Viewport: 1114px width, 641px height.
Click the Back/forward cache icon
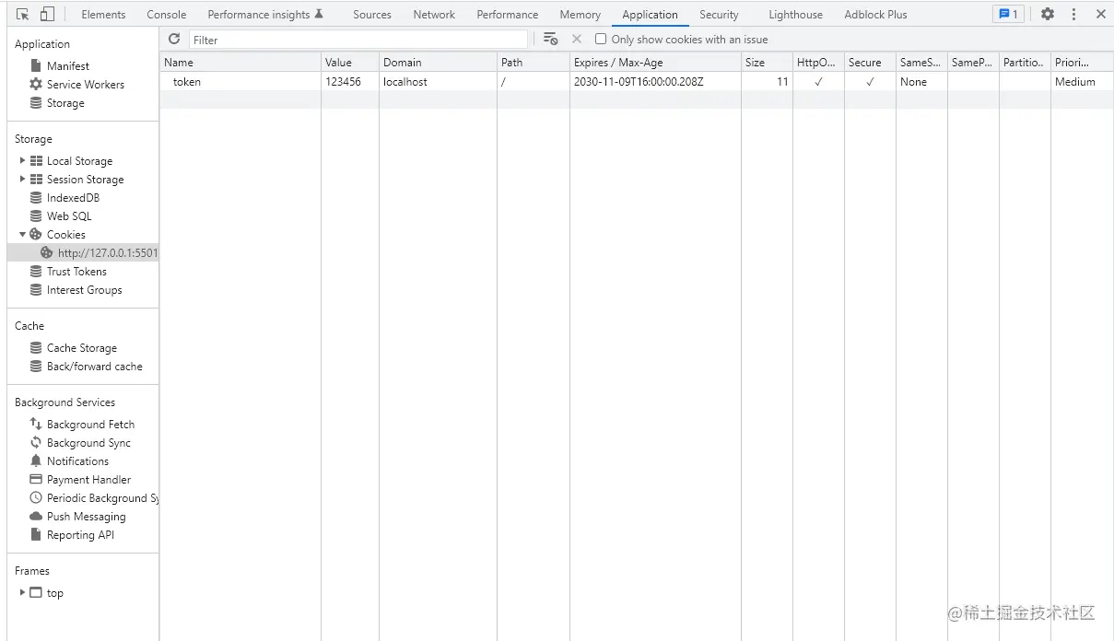pos(36,366)
